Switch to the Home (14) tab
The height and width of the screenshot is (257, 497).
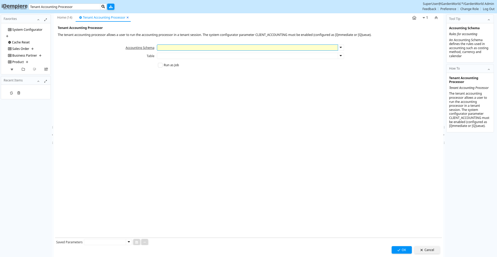click(x=65, y=18)
